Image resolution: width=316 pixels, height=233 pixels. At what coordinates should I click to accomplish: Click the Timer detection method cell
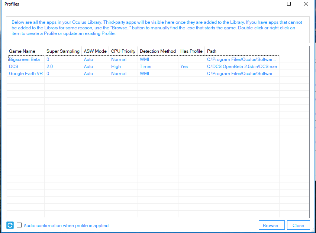[x=146, y=67]
